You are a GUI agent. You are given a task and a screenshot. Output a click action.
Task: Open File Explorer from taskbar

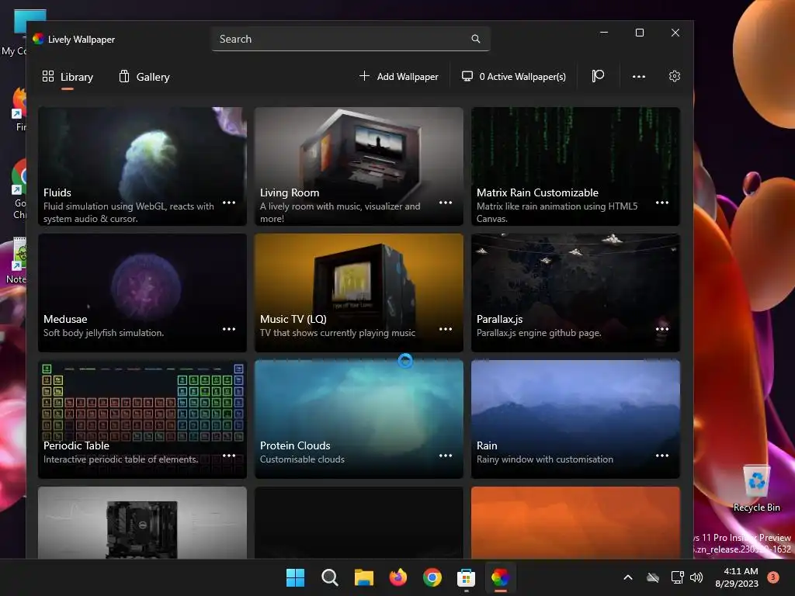click(363, 577)
